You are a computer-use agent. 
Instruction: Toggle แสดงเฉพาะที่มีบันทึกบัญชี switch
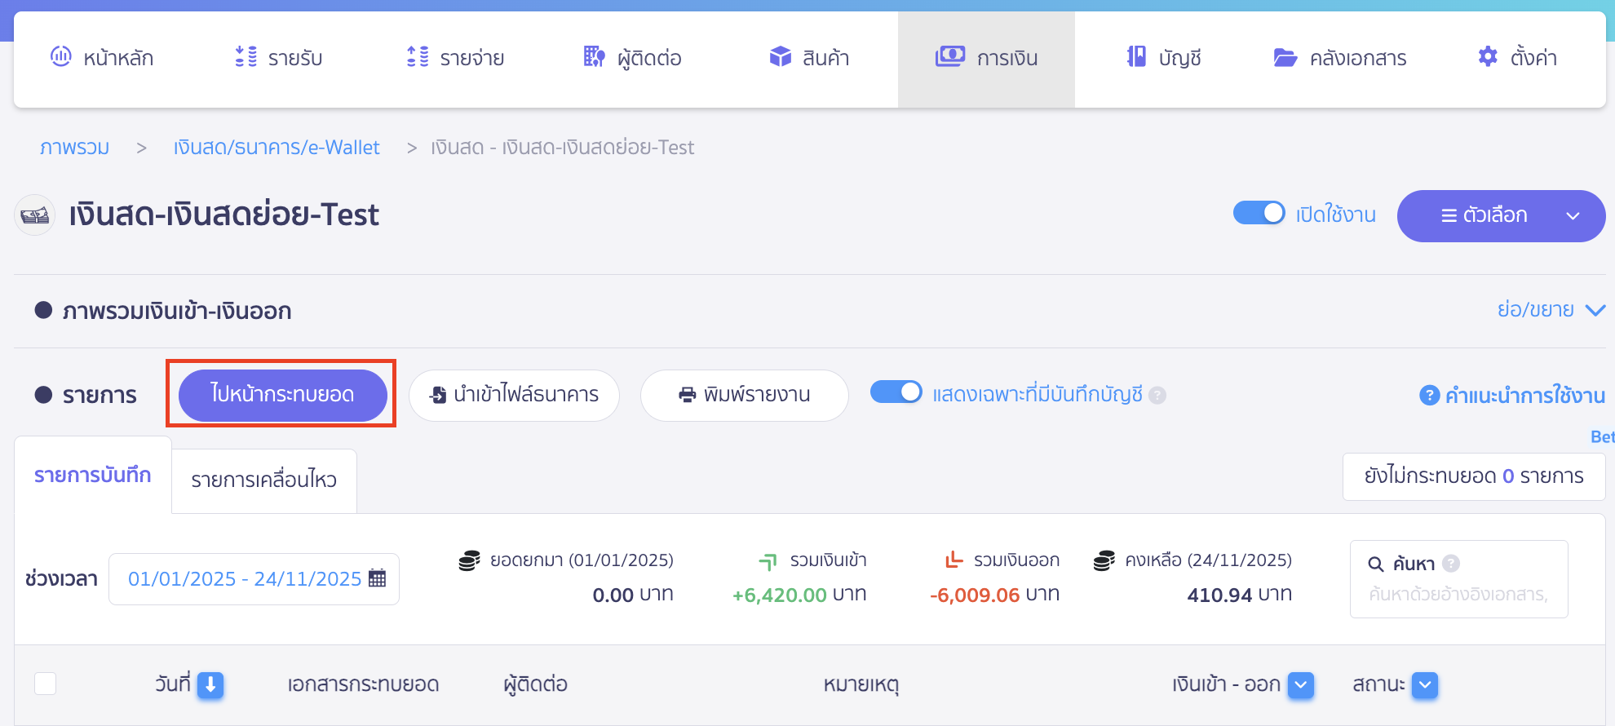point(896,392)
